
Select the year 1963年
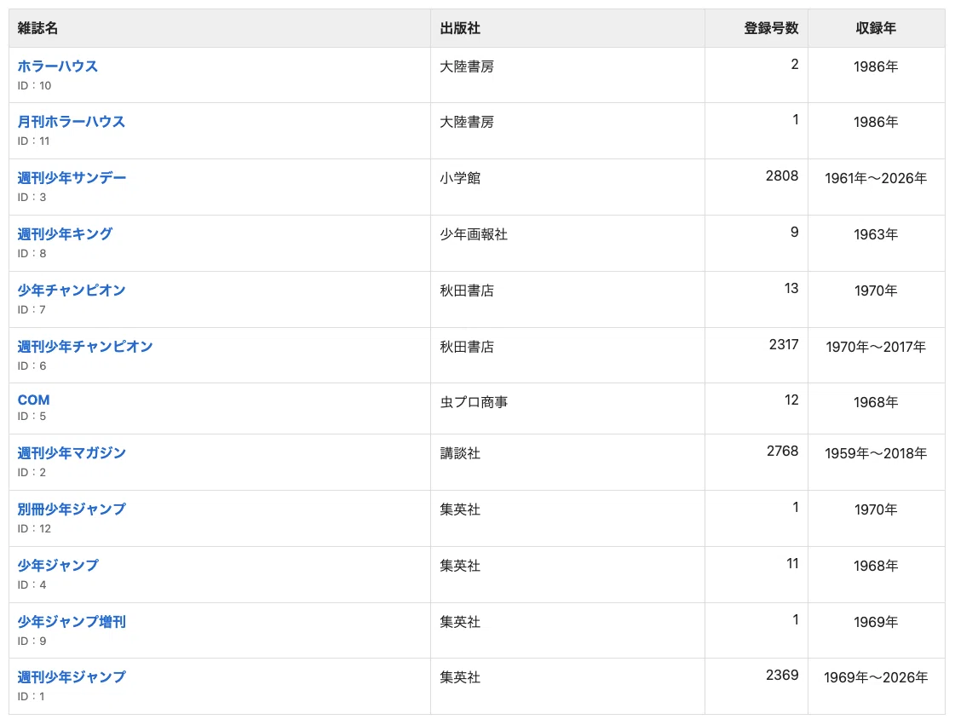click(x=876, y=234)
